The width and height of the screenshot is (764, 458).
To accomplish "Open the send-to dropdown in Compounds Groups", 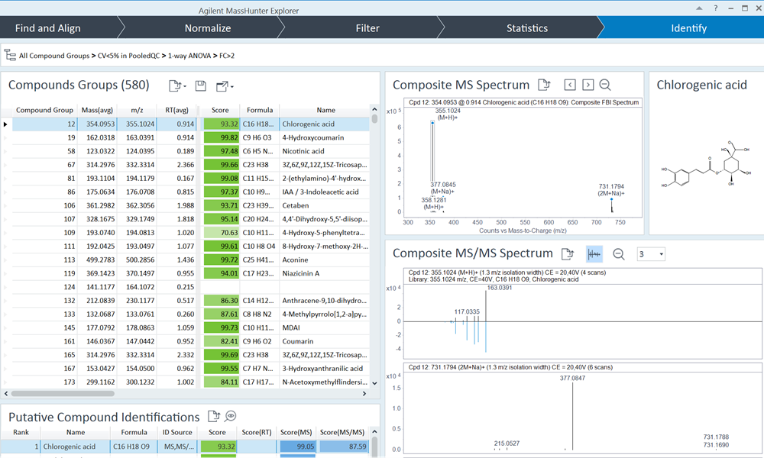I will coord(225,85).
